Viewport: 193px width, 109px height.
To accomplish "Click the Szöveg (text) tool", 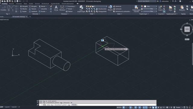I will 56,8.
